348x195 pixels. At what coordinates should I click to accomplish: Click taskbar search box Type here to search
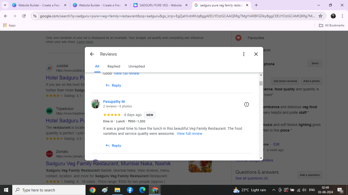(x=49, y=190)
